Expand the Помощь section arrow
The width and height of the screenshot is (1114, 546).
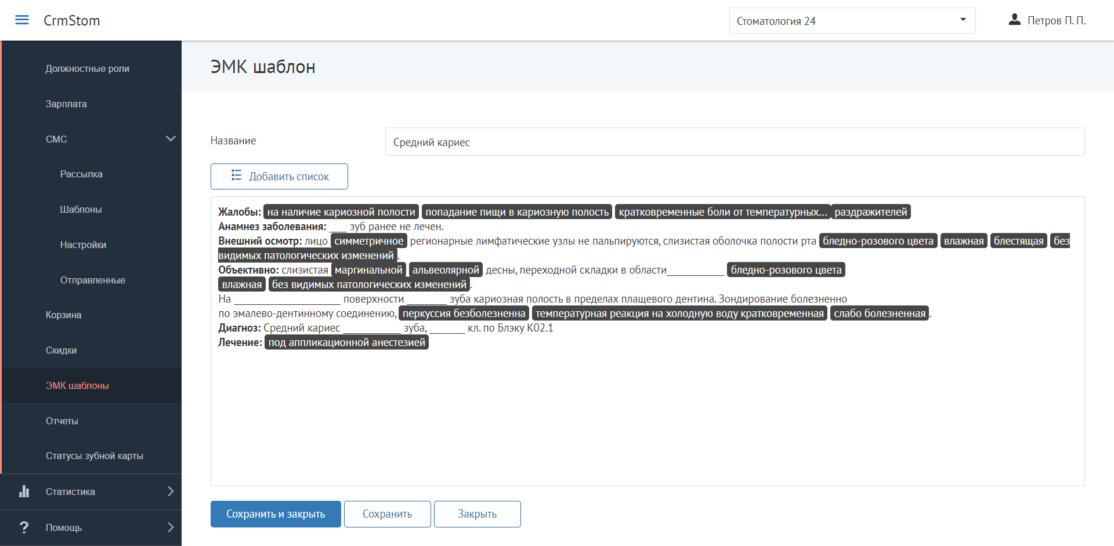(x=171, y=527)
